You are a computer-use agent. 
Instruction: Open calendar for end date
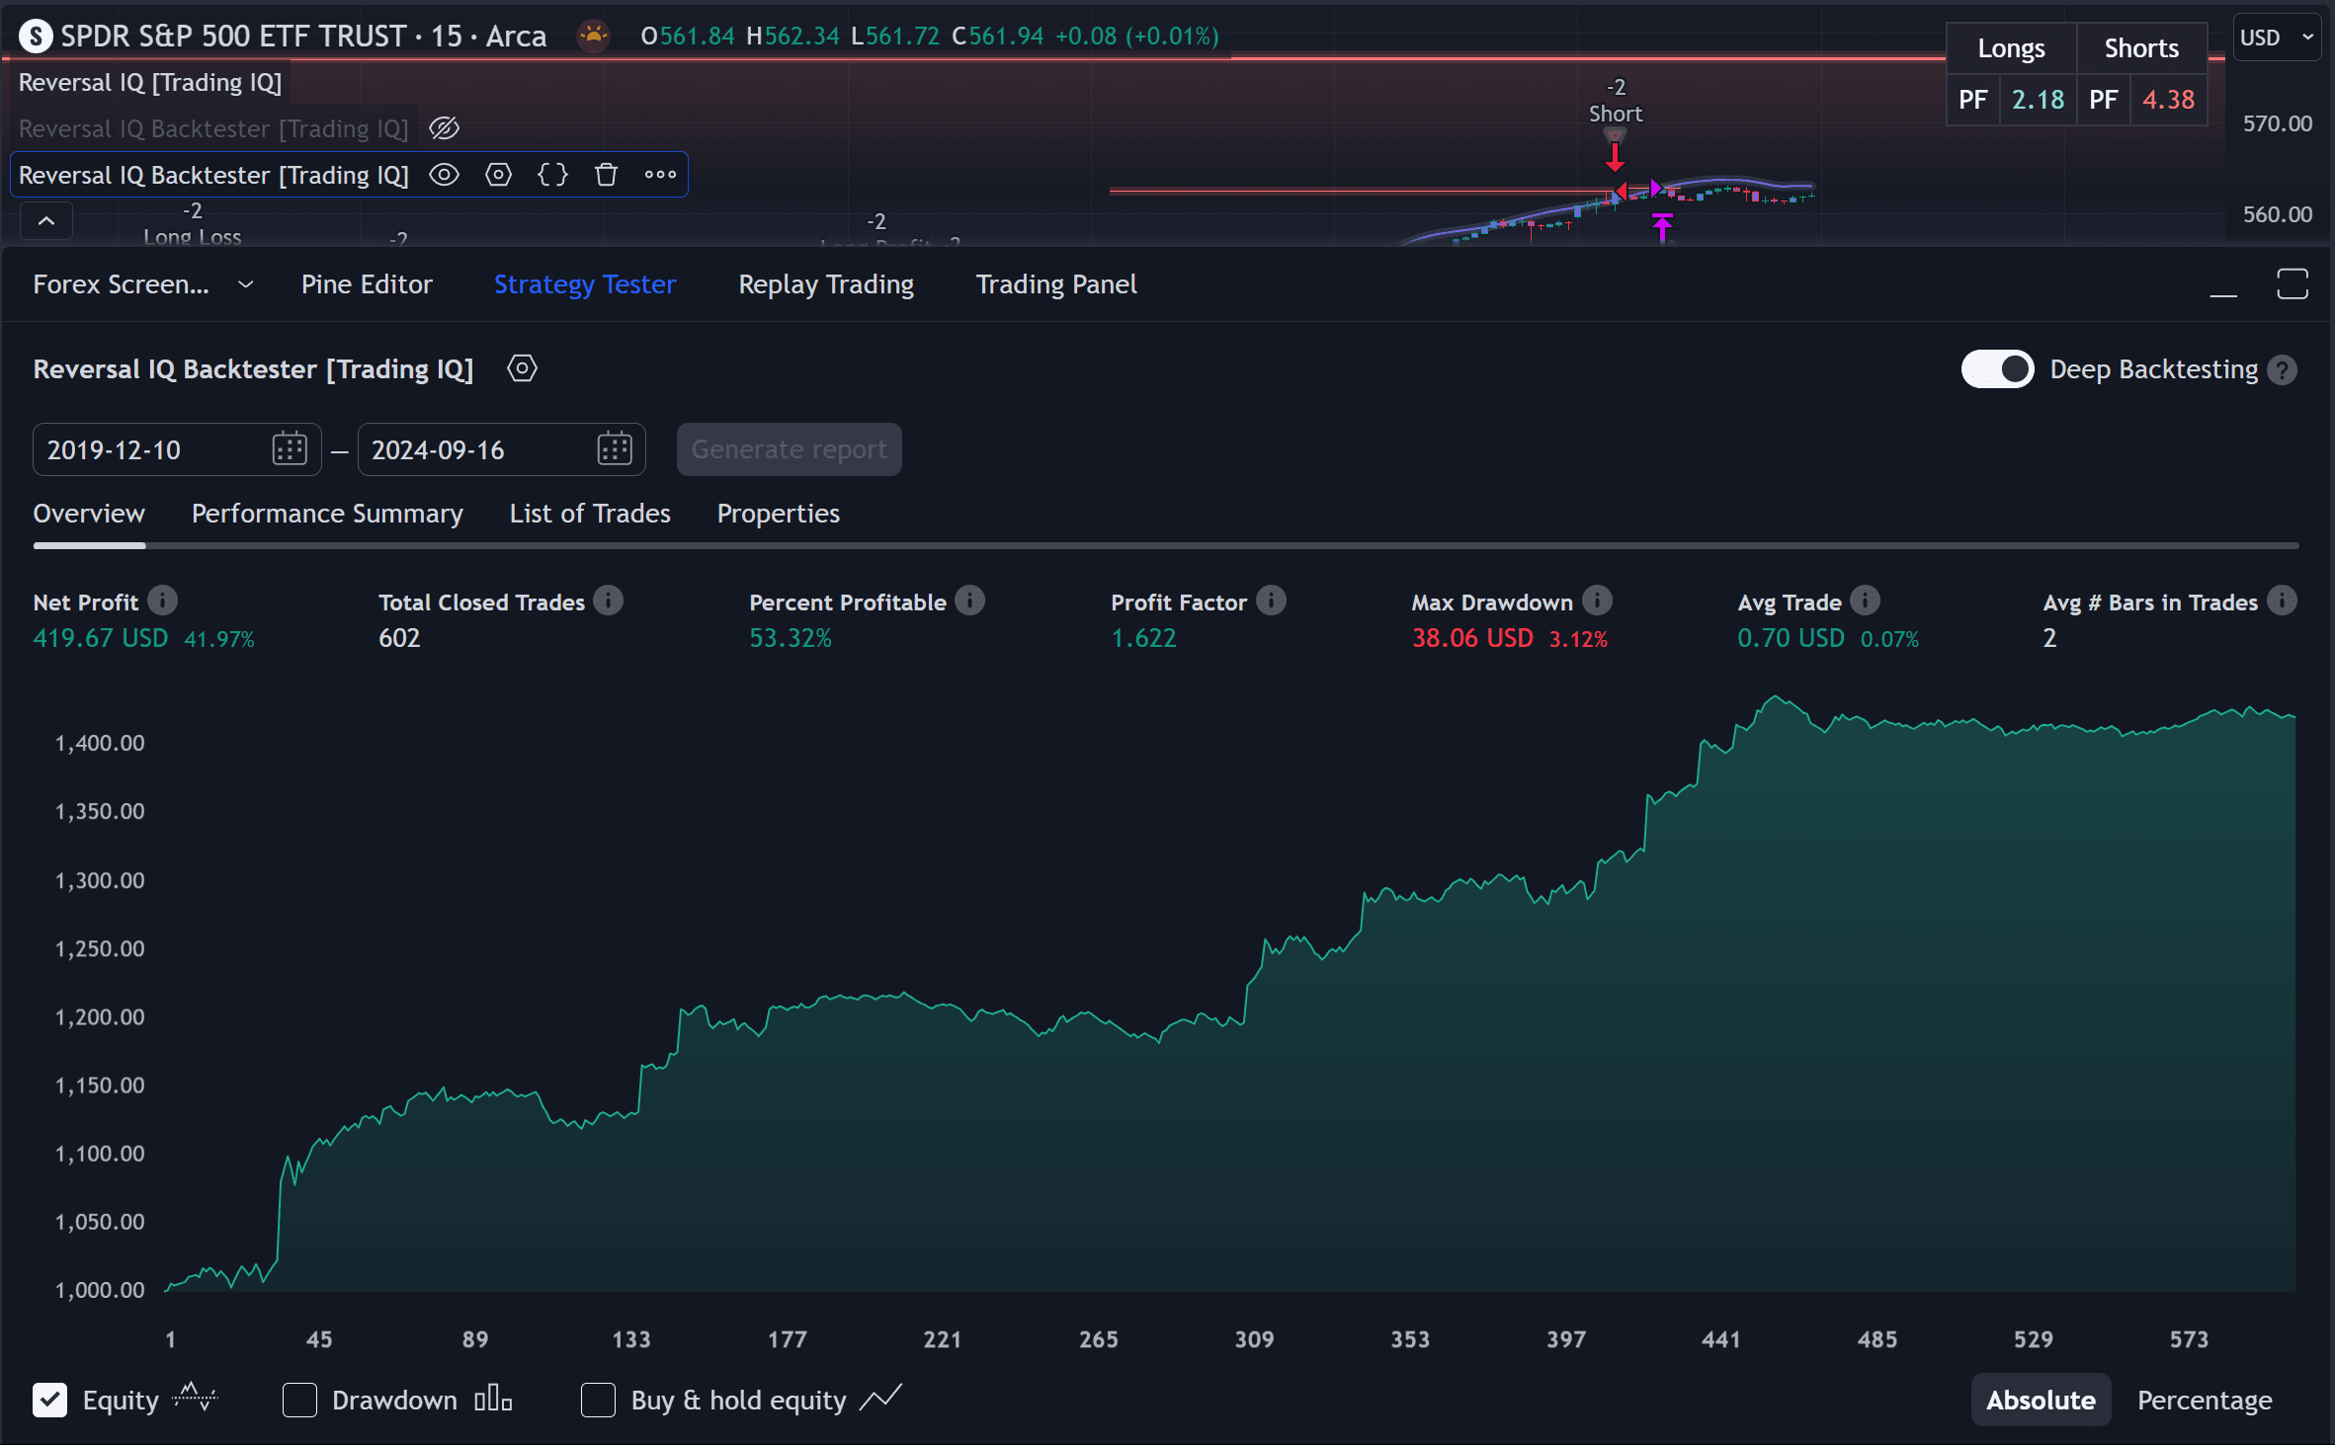tap(615, 449)
